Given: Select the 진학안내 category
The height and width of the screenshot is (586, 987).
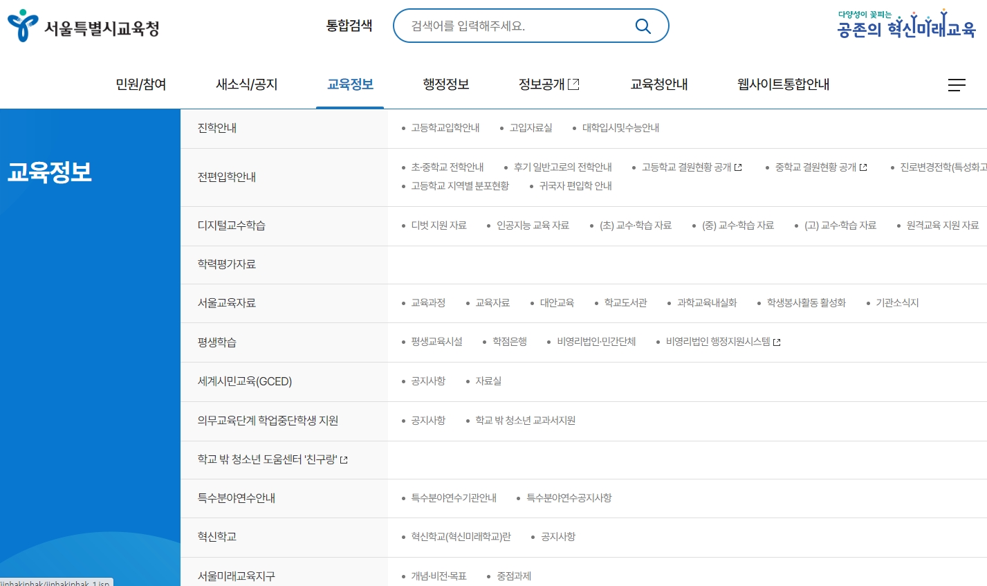Looking at the screenshot, I should (x=217, y=128).
